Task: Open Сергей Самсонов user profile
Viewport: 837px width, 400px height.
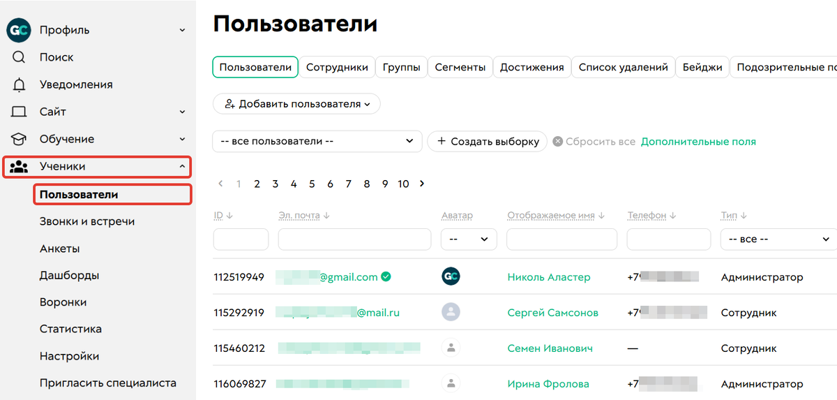Action: (553, 313)
